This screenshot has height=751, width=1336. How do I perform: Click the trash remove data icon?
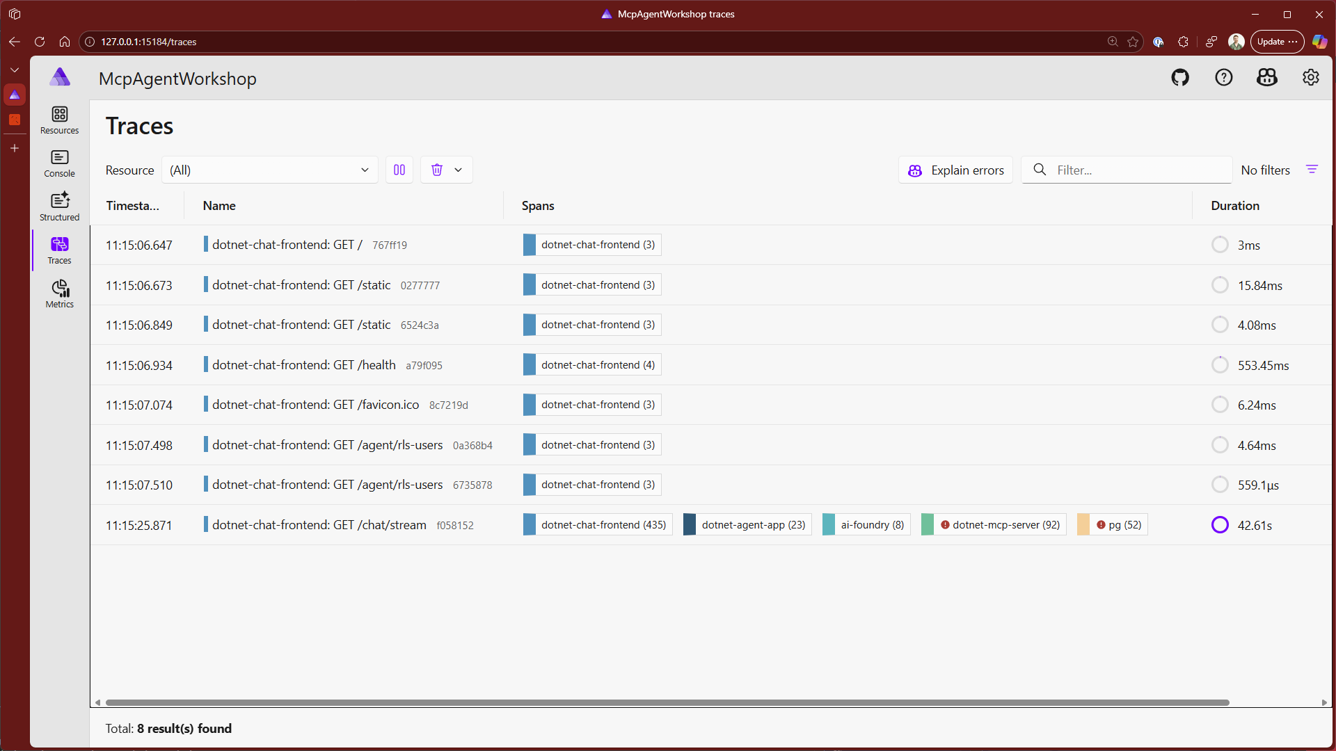pyautogui.click(x=437, y=170)
